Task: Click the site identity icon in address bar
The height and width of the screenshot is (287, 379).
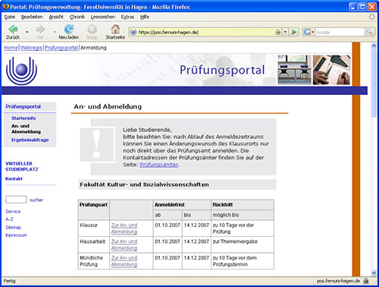Action: pyautogui.click(x=133, y=32)
